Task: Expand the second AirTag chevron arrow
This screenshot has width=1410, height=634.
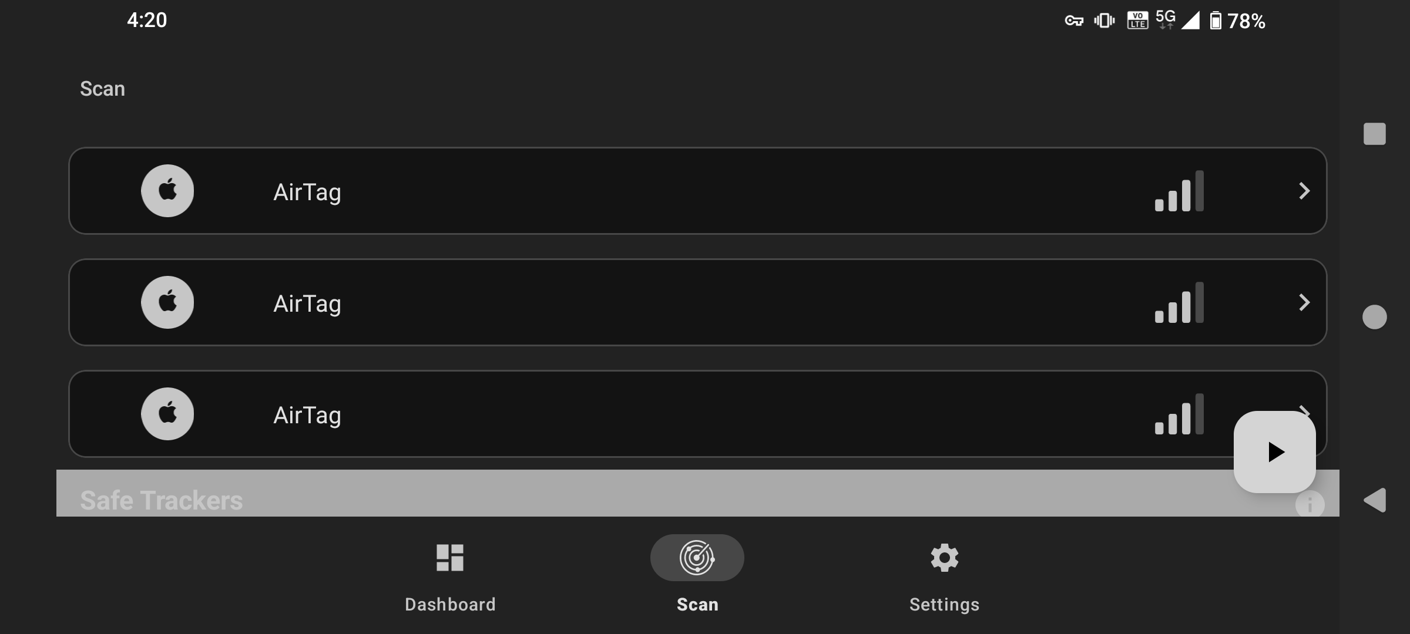Action: [x=1304, y=302]
